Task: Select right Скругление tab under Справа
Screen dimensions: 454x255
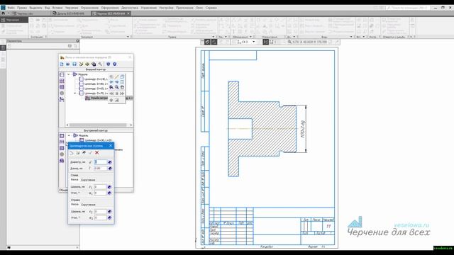Action: point(88,205)
